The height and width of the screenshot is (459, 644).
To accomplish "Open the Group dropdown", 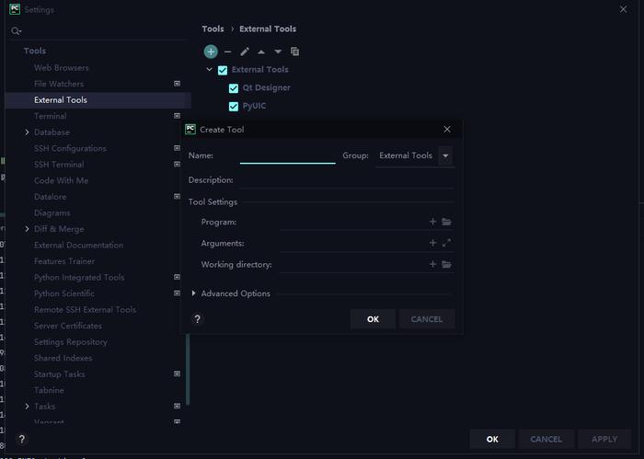I will 445,156.
